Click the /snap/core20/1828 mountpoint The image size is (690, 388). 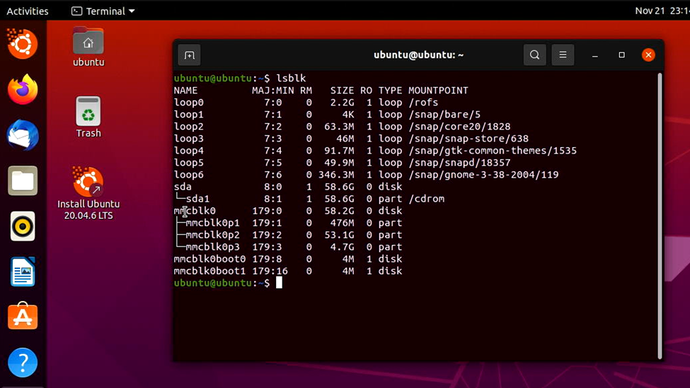(459, 127)
